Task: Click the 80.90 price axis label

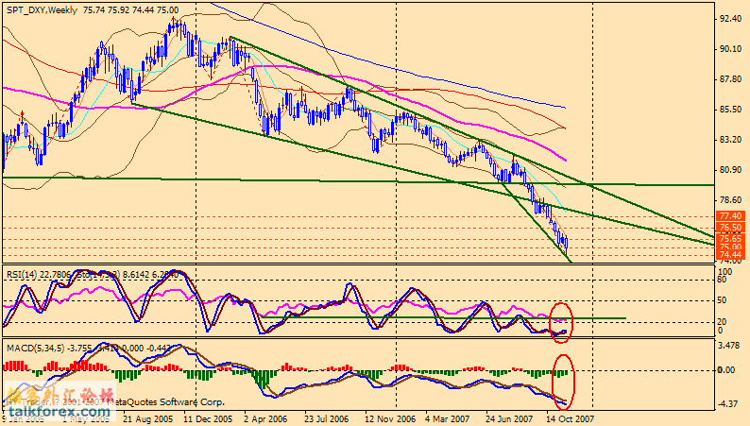Action: pyautogui.click(x=730, y=170)
